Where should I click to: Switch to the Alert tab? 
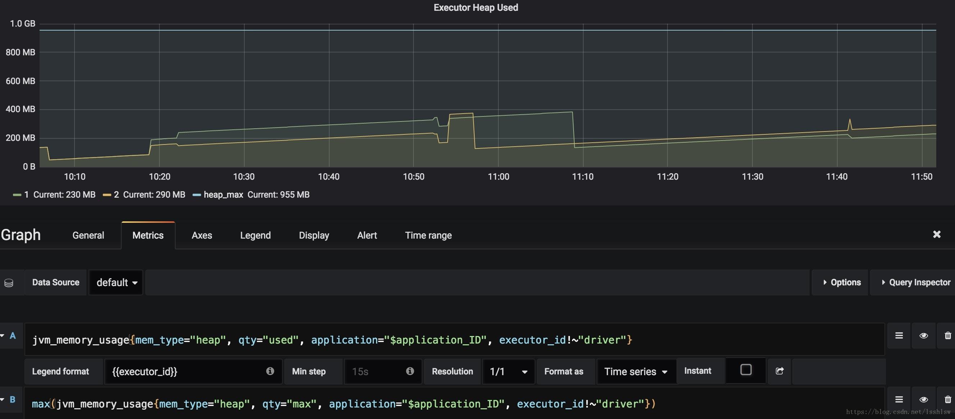tap(367, 235)
